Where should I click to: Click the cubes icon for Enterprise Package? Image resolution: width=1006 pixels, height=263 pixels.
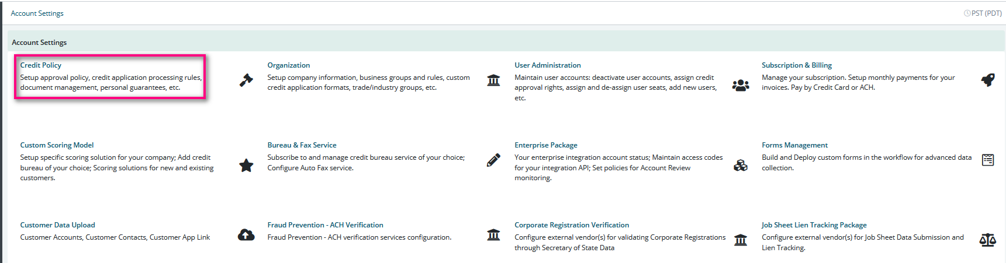click(x=741, y=166)
